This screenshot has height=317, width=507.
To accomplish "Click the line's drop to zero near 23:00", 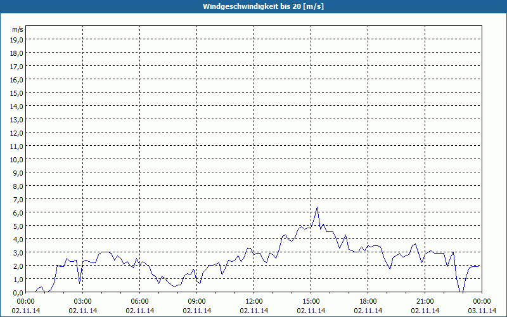I will pyautogui.click(x=462, y=292).
